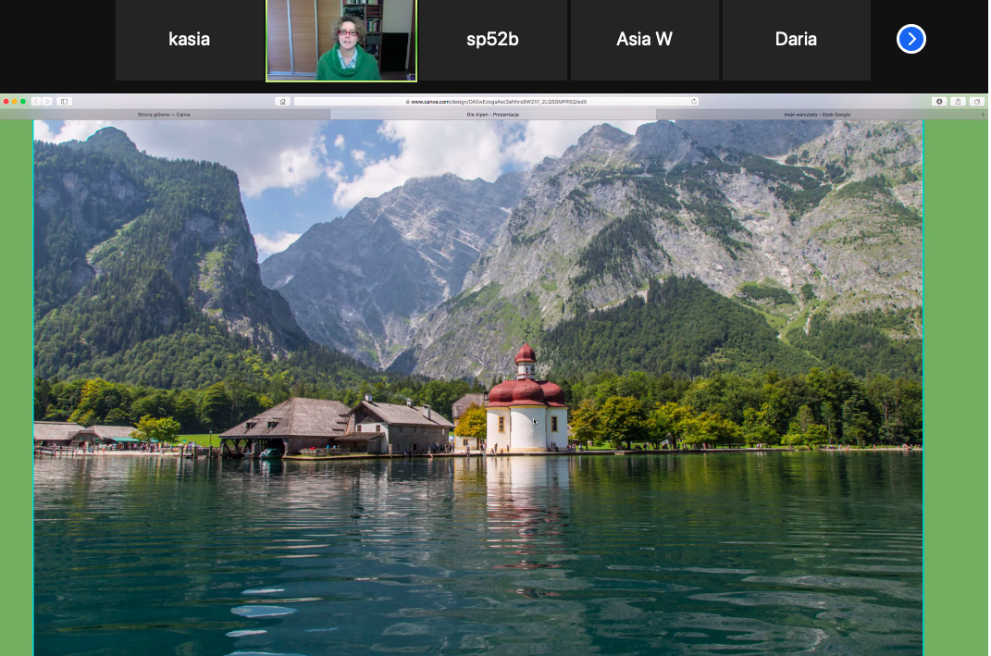This screenshot has width=991, height=656.
Task: Show all tabs overview icon
Action: point(977,101)
